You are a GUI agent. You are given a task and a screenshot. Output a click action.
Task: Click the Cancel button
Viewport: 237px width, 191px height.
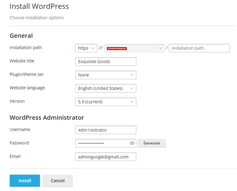click(x=58, y=181)
